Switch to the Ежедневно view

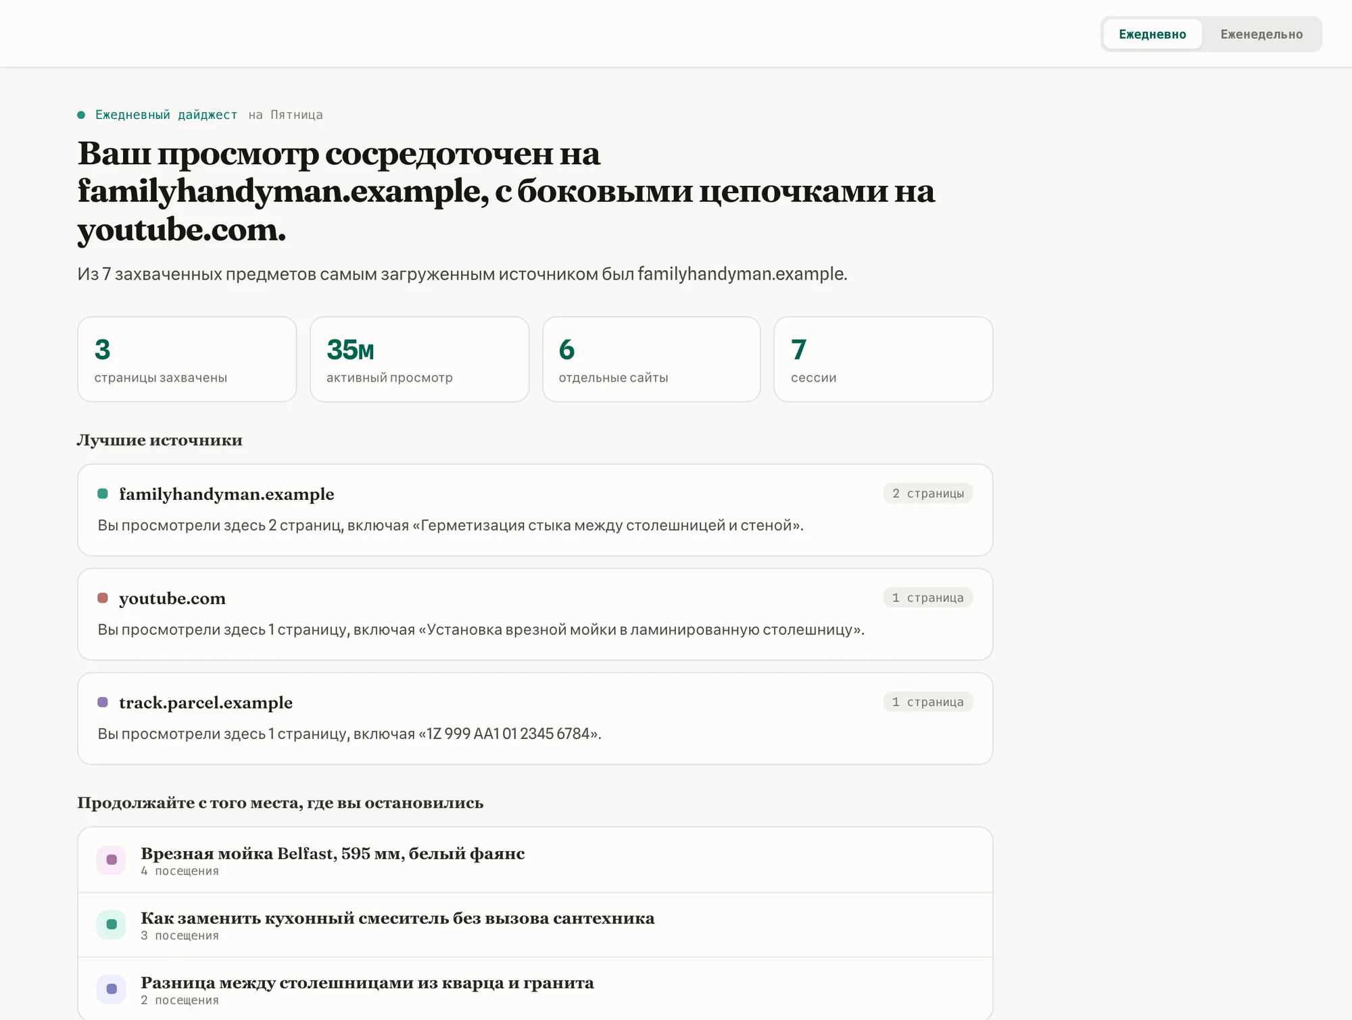[1152, 34]
